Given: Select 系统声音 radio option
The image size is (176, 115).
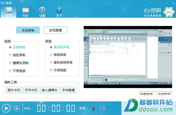Looking at the screenshot, I should (x=51, y=55).
